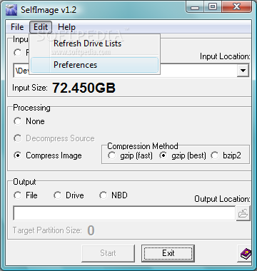Screen dimensions: 257x271
Task: Open the File menu
Action: point(17,27)
